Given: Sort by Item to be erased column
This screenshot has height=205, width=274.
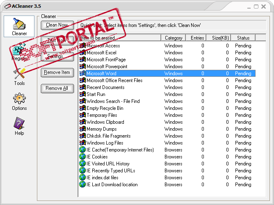Looking at the screenshot, I should click(119, 38).
